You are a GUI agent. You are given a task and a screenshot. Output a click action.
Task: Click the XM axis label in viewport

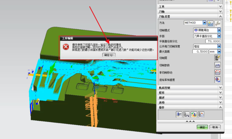coord(115,102)
